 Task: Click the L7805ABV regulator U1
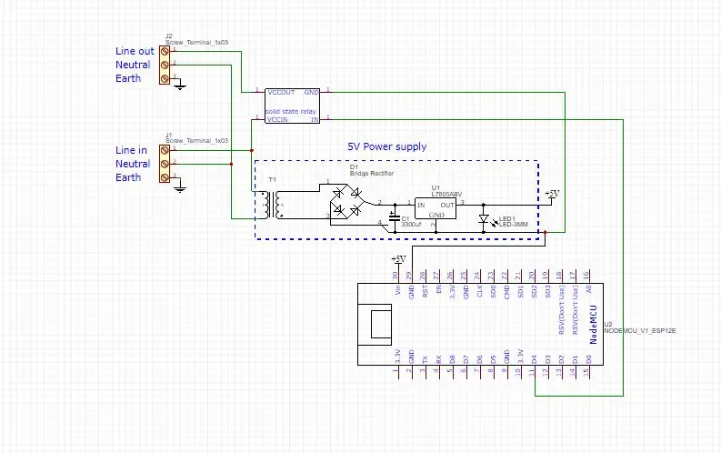(436, 208)
